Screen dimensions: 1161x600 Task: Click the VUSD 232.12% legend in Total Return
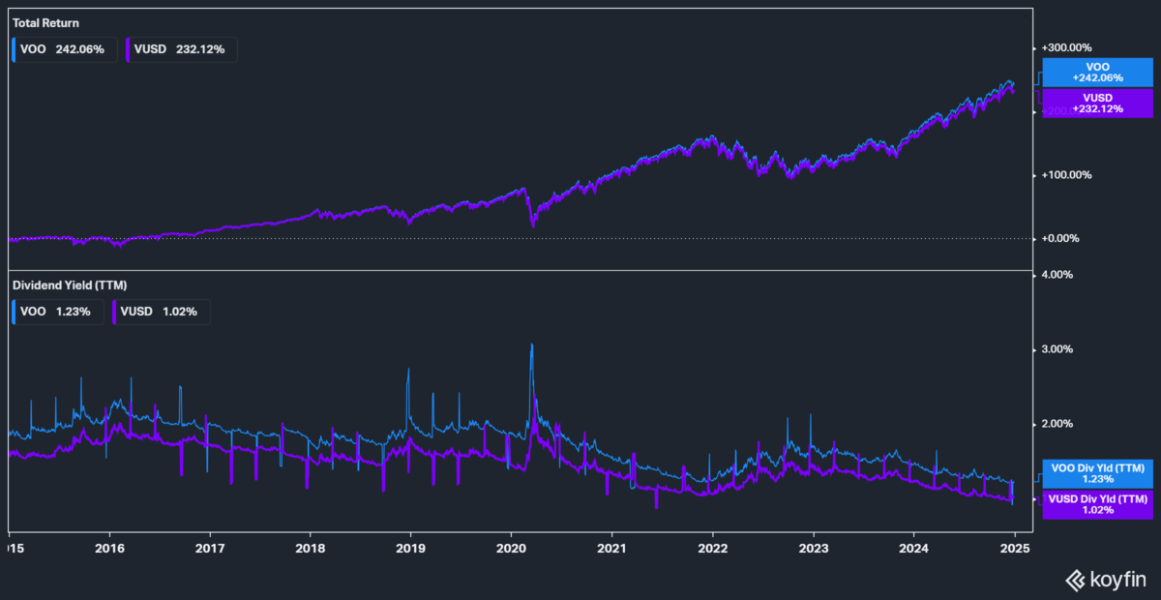click(x=181, y=49)
